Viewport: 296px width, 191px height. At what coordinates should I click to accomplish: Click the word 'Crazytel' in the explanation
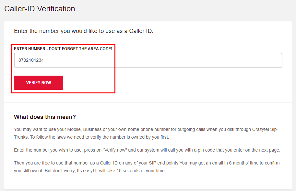point(261,129)
